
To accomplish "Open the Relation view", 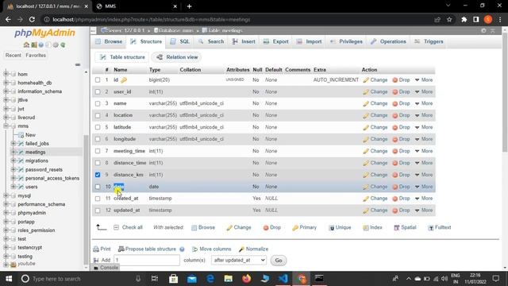I will tap(177, 57).
